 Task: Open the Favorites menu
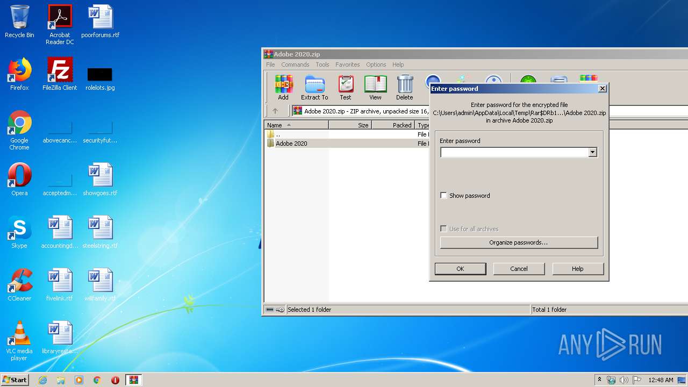point(348,64)
